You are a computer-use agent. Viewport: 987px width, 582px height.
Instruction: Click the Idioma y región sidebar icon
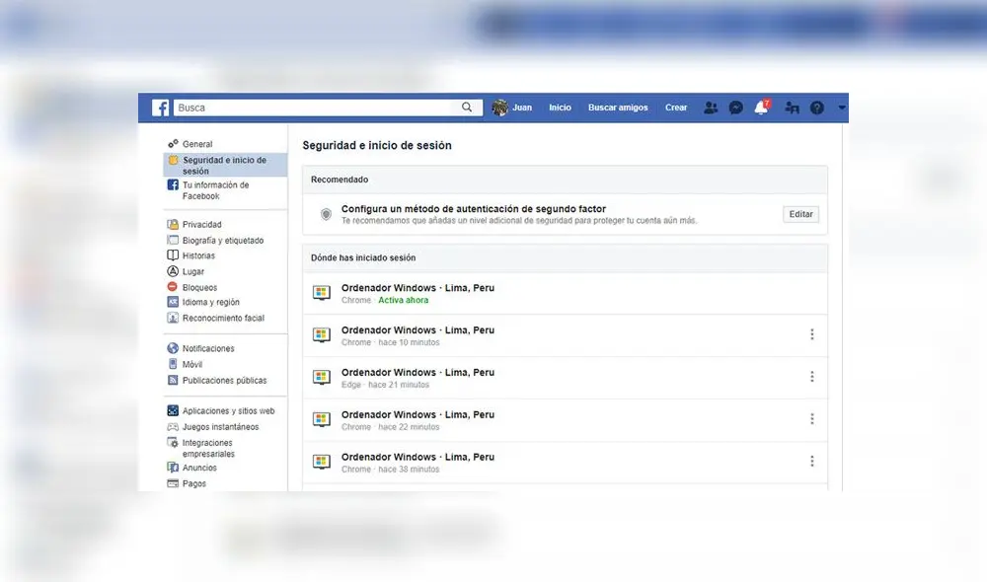click(x=175, y=302)
